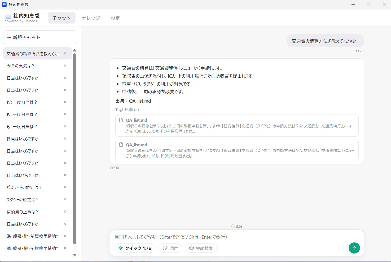Send the question with the green arrow button
The width and height of the screenshot is (391, 262).
point(354,248)
